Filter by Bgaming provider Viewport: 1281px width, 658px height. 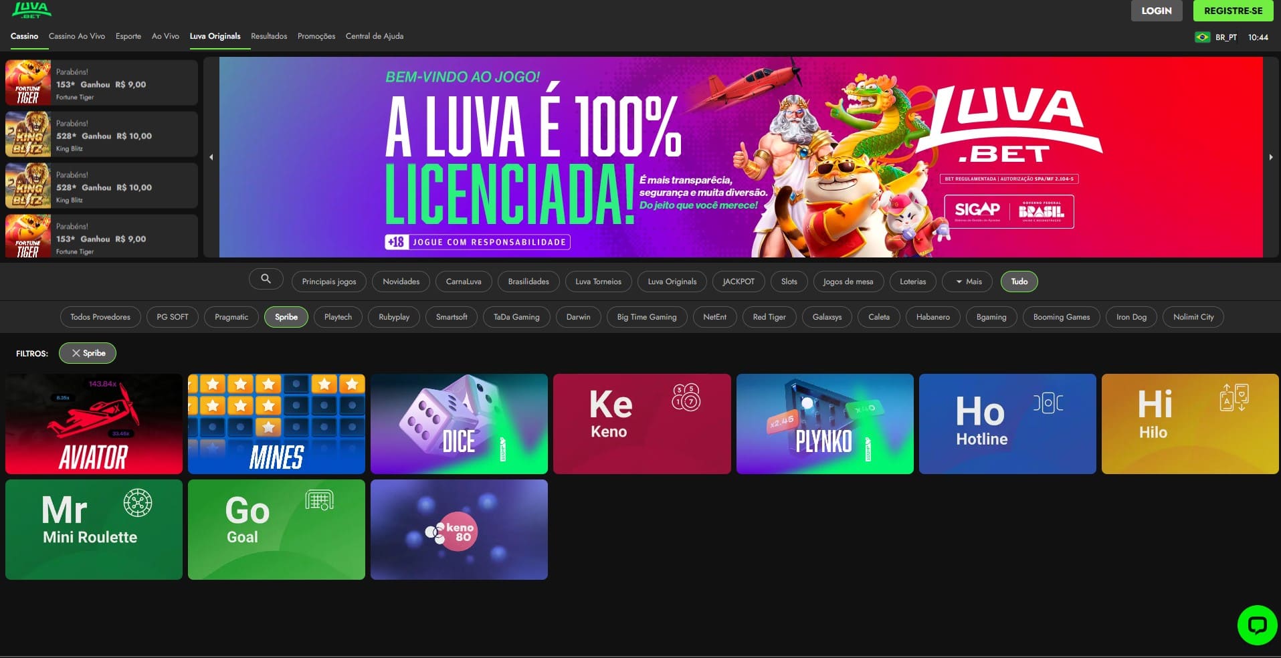tap(991, 317)
